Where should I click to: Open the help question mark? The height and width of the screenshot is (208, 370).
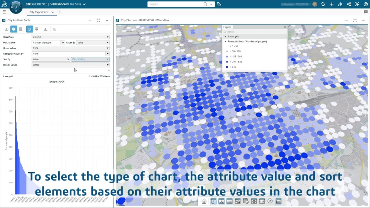pyautogui.click(x=365, y=4)
